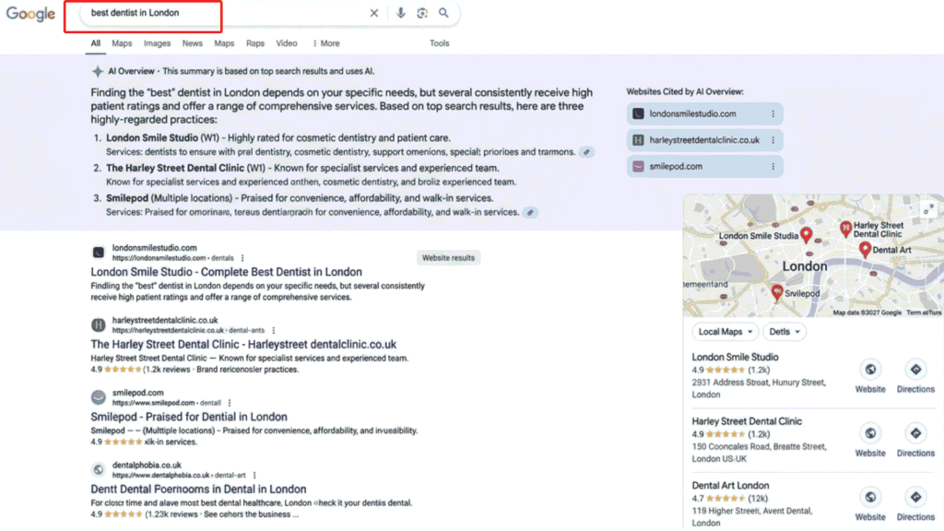The image size is (944, 531).
Task: Open the Google logo homepage
Action: pos(30,15)
